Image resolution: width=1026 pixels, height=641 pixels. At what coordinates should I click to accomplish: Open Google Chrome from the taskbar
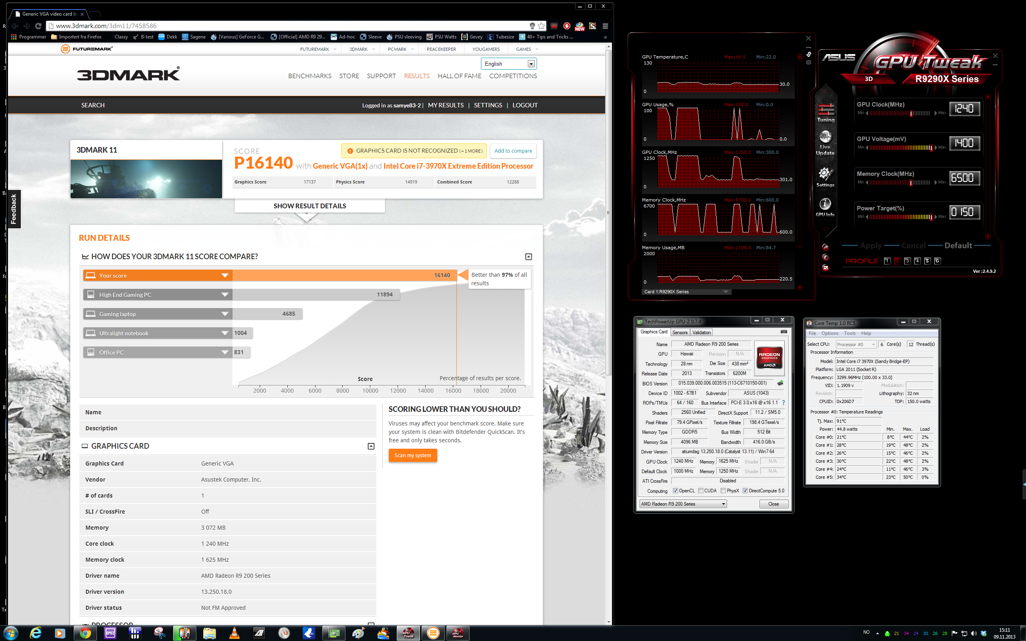(85, 633)
